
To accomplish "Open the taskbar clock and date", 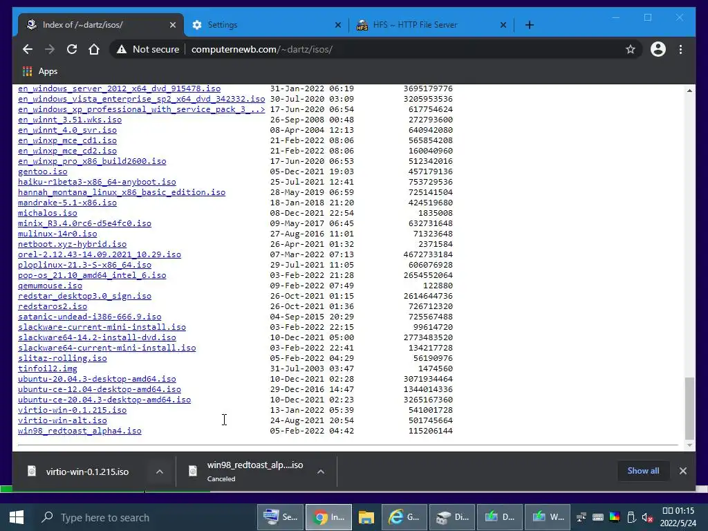I will click(678, 517).
